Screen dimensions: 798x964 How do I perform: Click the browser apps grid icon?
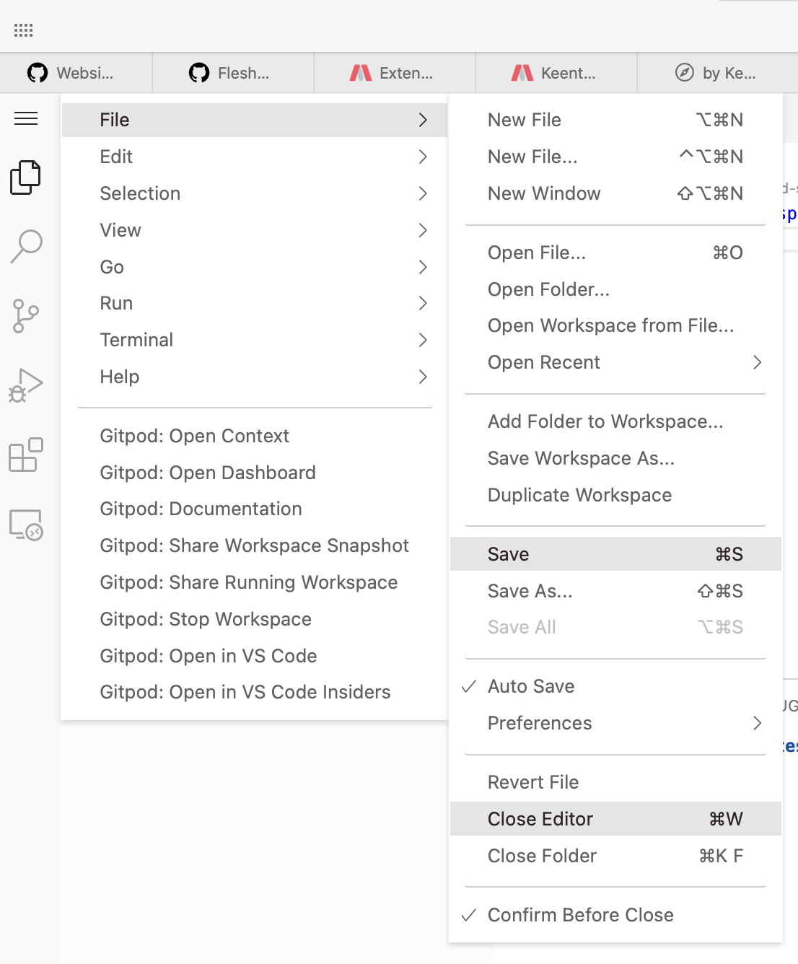pyautogui.click(x=24, y=30)
